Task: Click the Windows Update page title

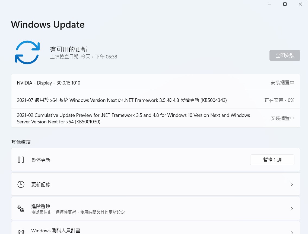Action: pos(48,24)
